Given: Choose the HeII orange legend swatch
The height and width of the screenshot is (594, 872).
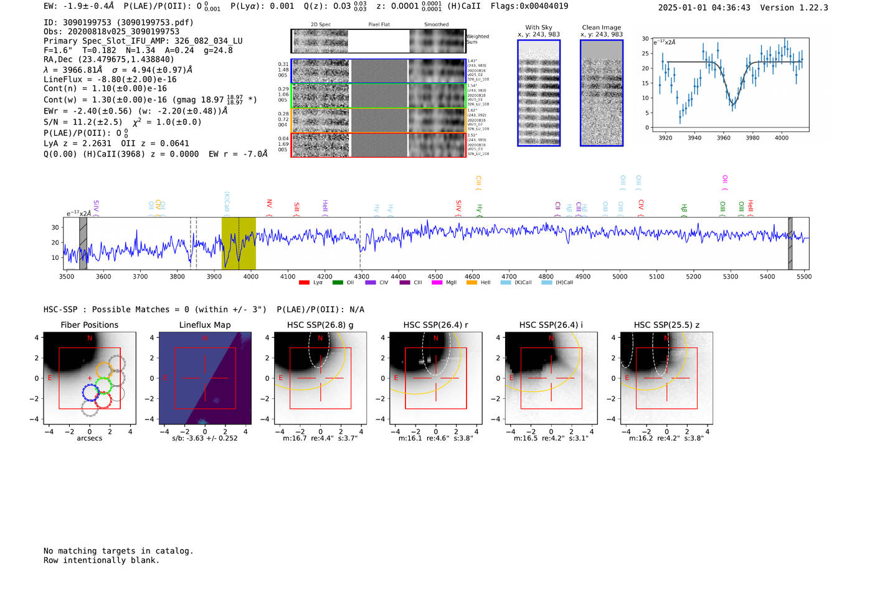Looking at the screenshot, I should 472,282.
